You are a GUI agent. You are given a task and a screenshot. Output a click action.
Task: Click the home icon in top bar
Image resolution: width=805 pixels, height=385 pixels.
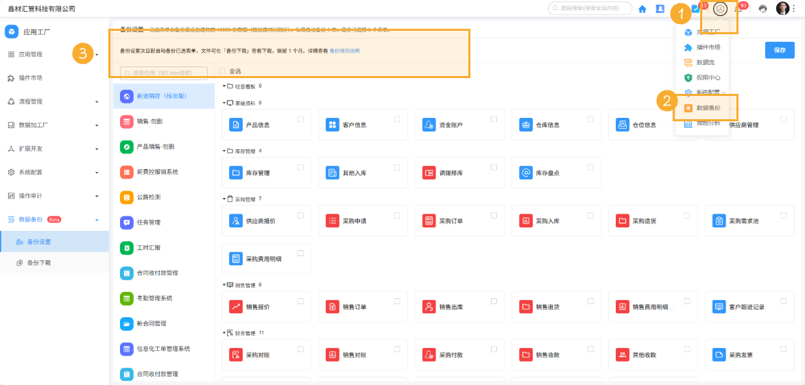(642, 9)
